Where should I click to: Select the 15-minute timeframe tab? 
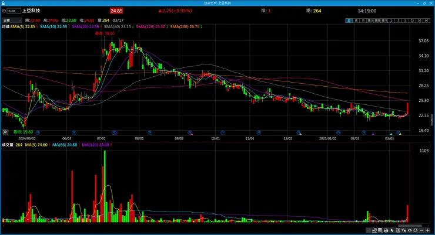coord(412,21)
